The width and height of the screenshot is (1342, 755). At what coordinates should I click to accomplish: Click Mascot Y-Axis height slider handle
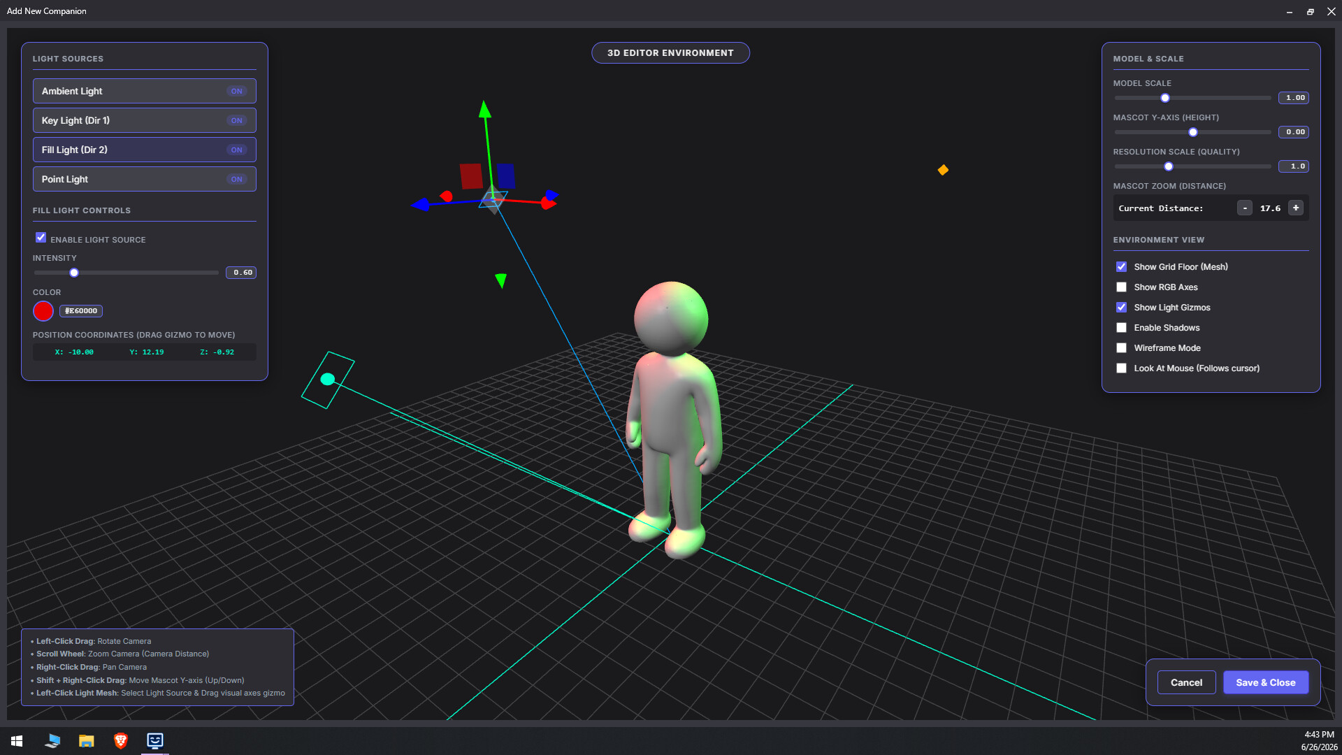tap(1193, 132)
